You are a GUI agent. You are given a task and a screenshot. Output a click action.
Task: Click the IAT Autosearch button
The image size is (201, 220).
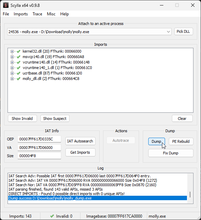point(80,141)
